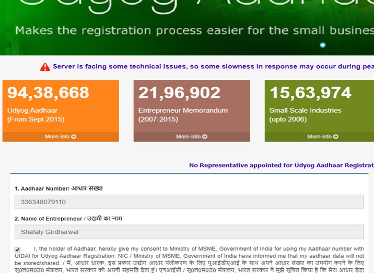374x273 pixels.
Task: Click the server technical issues notice text
Action: pos(214,66)
